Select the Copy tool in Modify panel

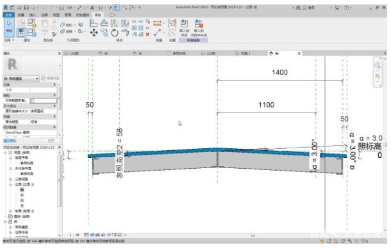104,33
